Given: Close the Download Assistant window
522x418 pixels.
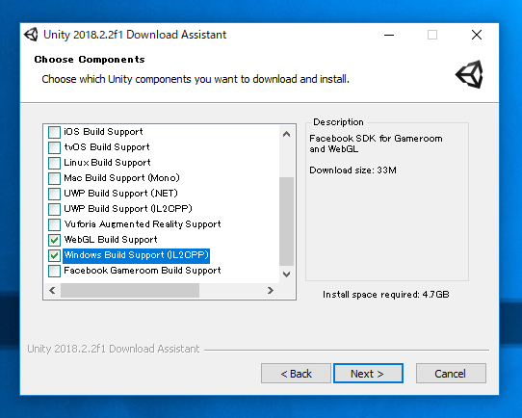Looking at the screenshot, I should 477,35.
